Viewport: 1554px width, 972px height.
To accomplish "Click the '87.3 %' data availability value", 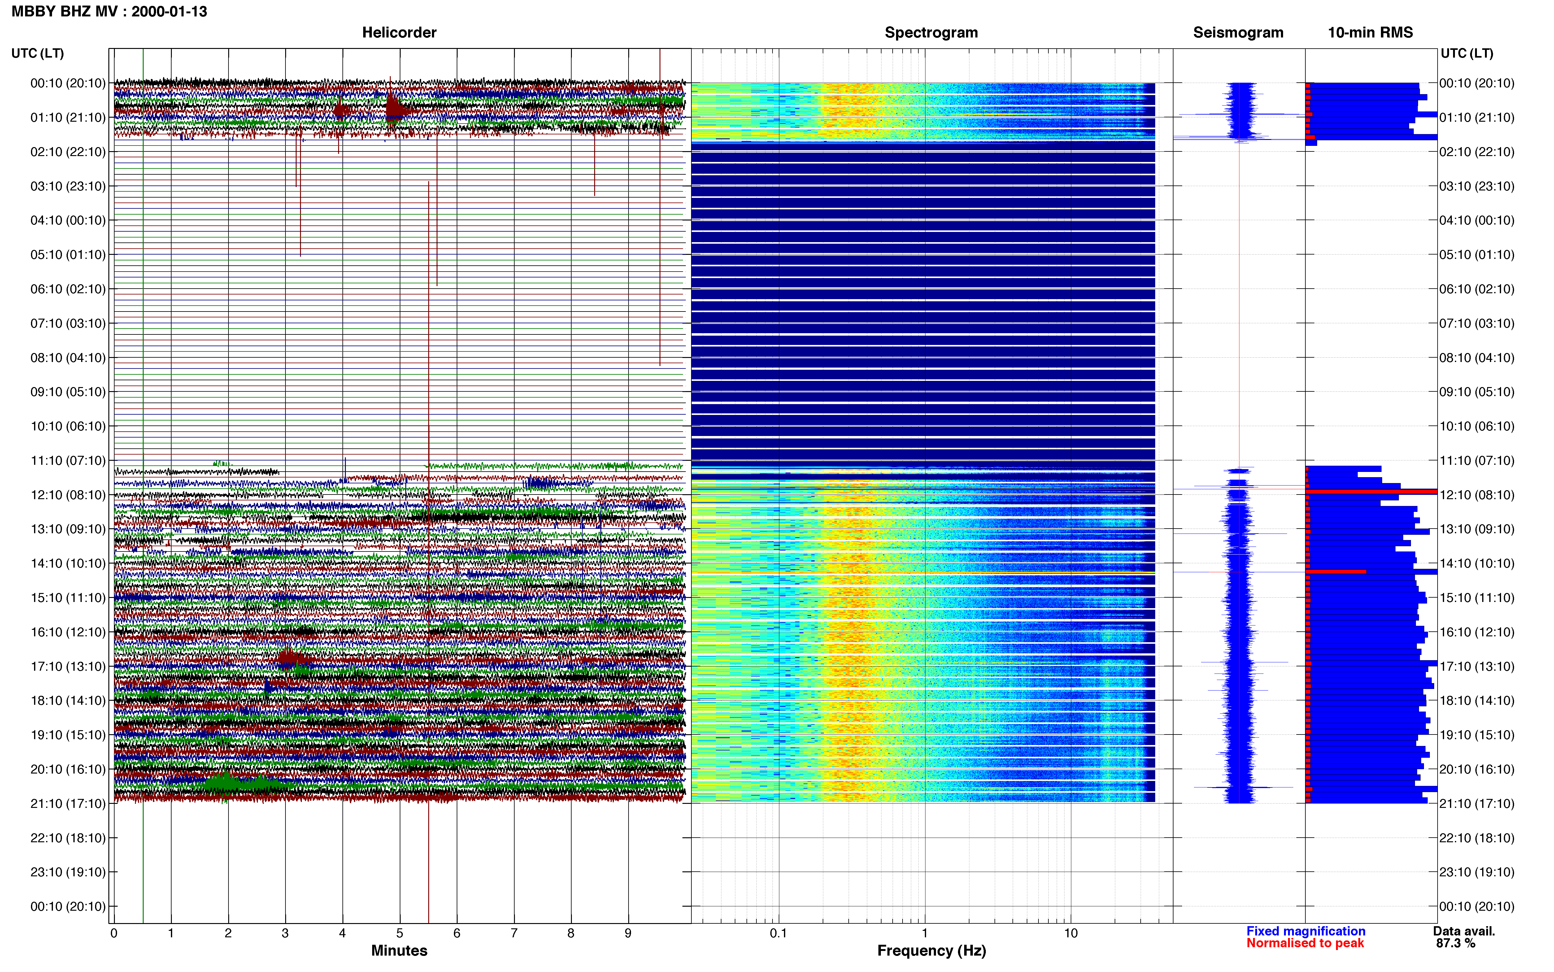I will coord(1456,943).
